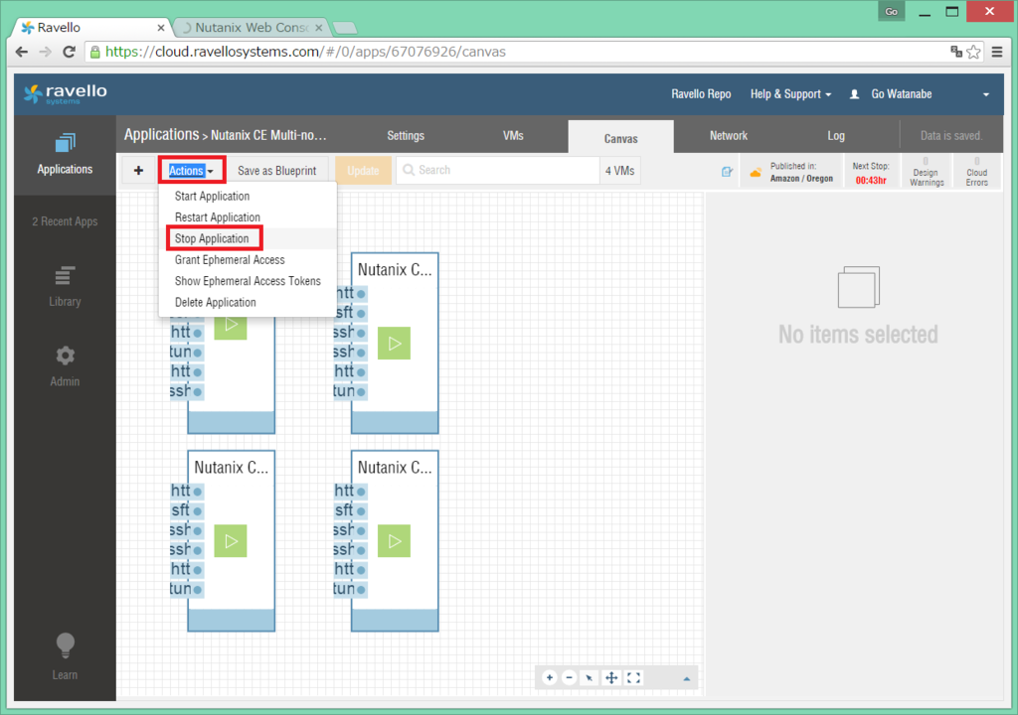1018x715 pixels.
Task: Open 2 Recent Apps in sidebar
Action: [x=65, y=221]
